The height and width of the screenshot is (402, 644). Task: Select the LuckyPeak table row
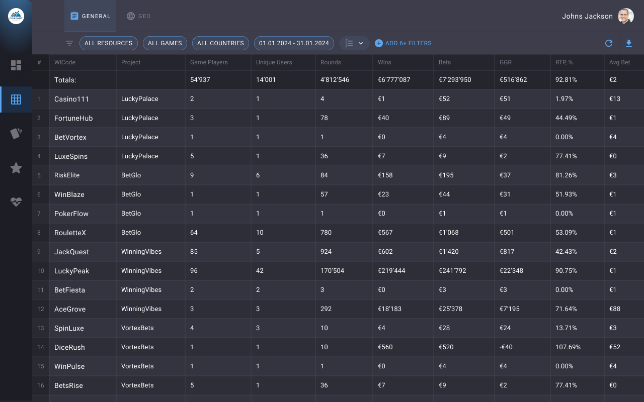click(71, 271)
